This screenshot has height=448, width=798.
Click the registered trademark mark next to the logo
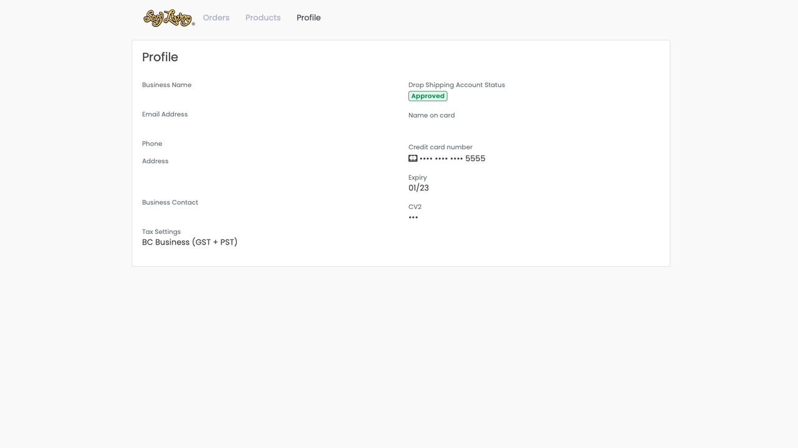(193, 23)
